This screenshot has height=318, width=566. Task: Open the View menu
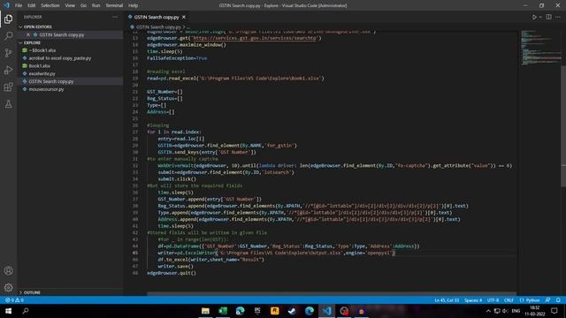[x=70, y=5]
